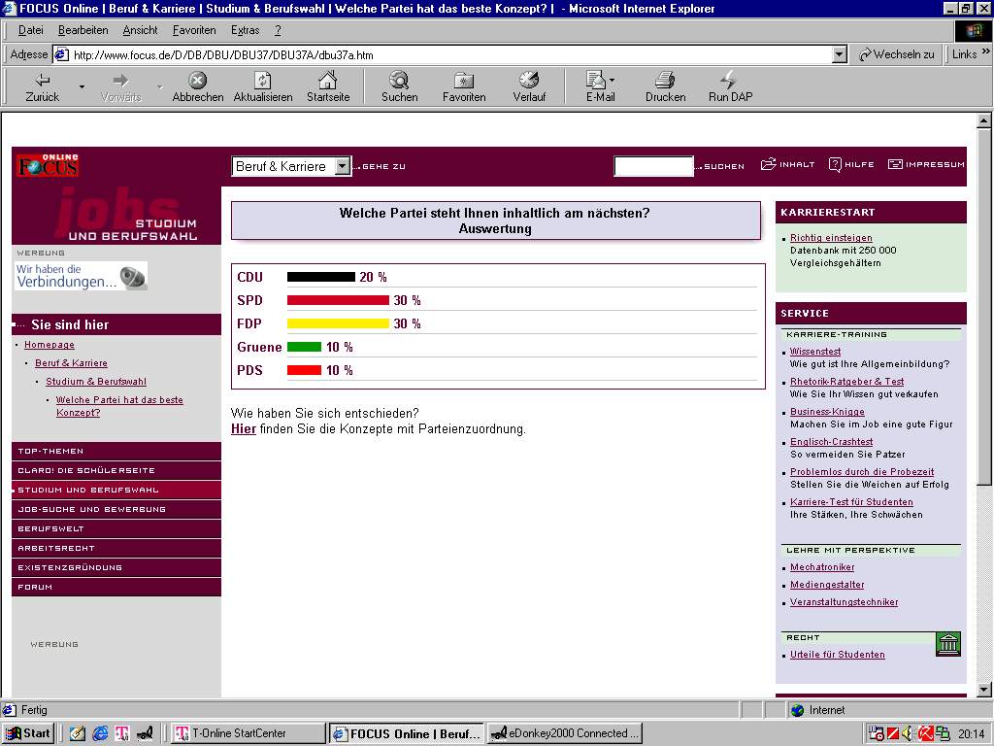This screenshot has width=994, height=746.
Task: Open the Extras menu
Action: 245,30
